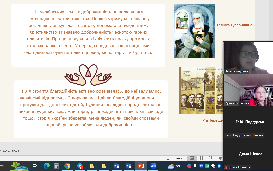Click the Рід Терещенків caption text
The height and width of the screenshot is (171, 273).
click(213, 120)
